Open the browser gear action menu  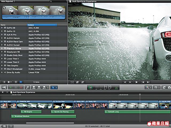coord(10,82)
